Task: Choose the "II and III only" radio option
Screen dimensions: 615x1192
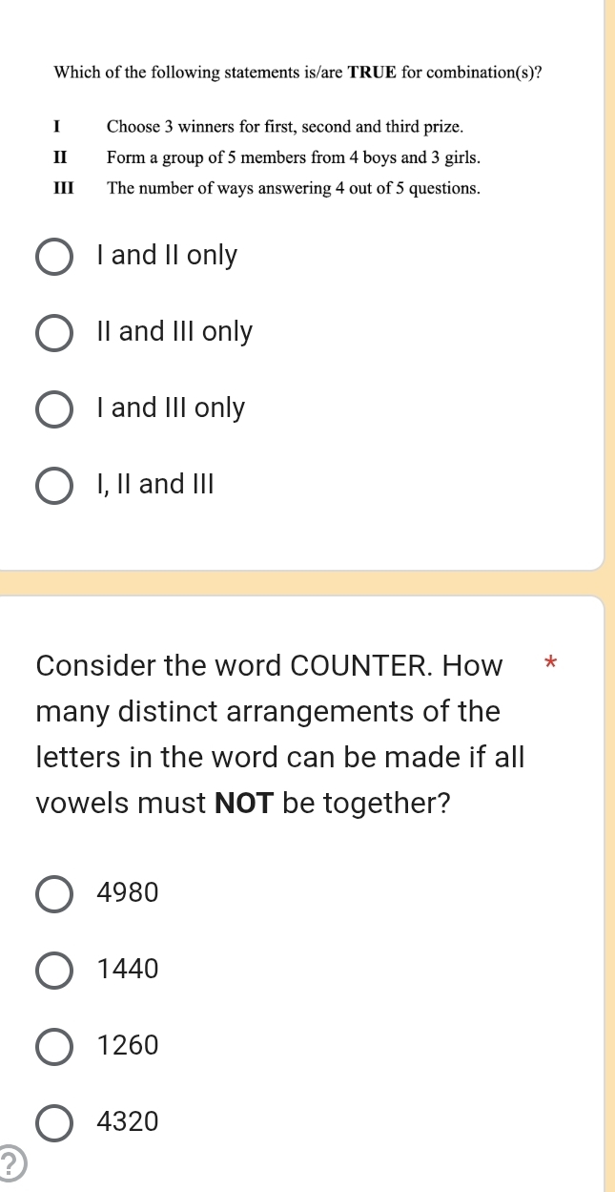Action: tap(54, 333)
